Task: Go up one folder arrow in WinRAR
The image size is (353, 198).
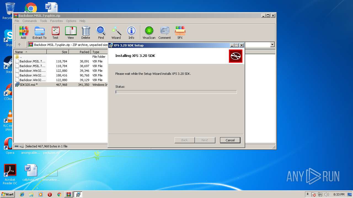Action: pos(19,45)
